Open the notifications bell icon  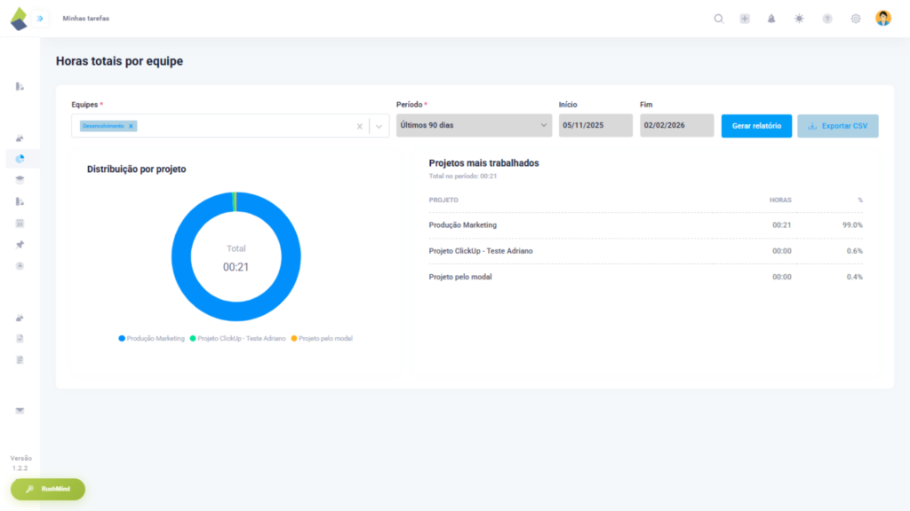click(x=771, y=18)
